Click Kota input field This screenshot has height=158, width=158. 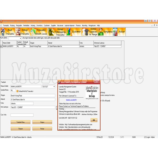click(22, 103)
